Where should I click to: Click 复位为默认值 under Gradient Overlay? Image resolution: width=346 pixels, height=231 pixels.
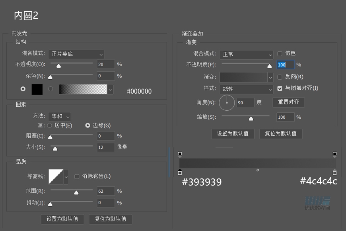[x=280, y=134]
